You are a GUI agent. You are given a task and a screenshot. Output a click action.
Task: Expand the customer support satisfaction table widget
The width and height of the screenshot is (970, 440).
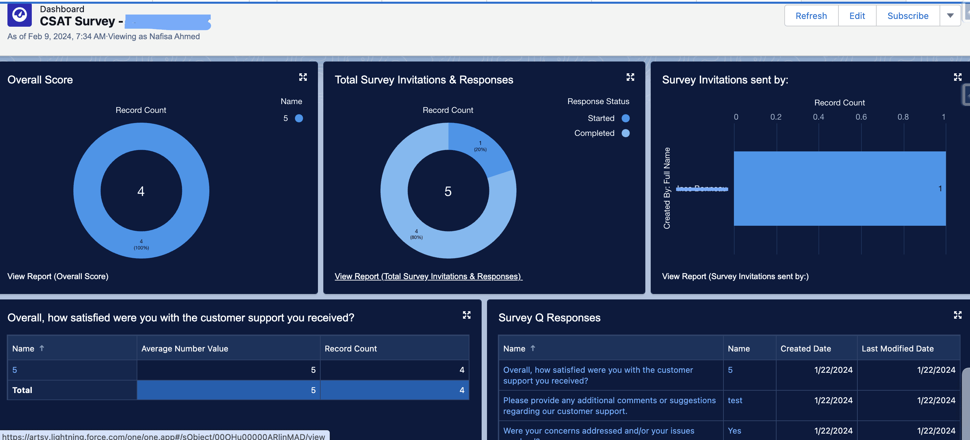(466, 315)
